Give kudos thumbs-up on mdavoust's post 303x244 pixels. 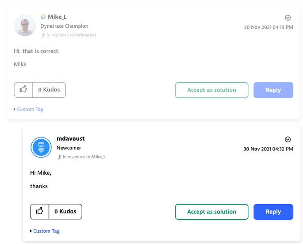pyautogui.click(x=40, y=212)
